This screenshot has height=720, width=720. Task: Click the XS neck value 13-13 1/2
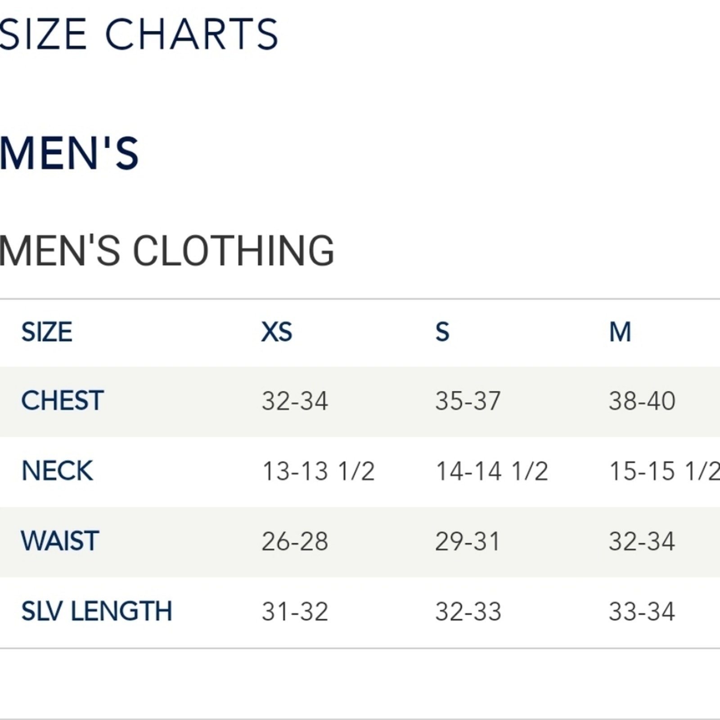pos(318,471)
